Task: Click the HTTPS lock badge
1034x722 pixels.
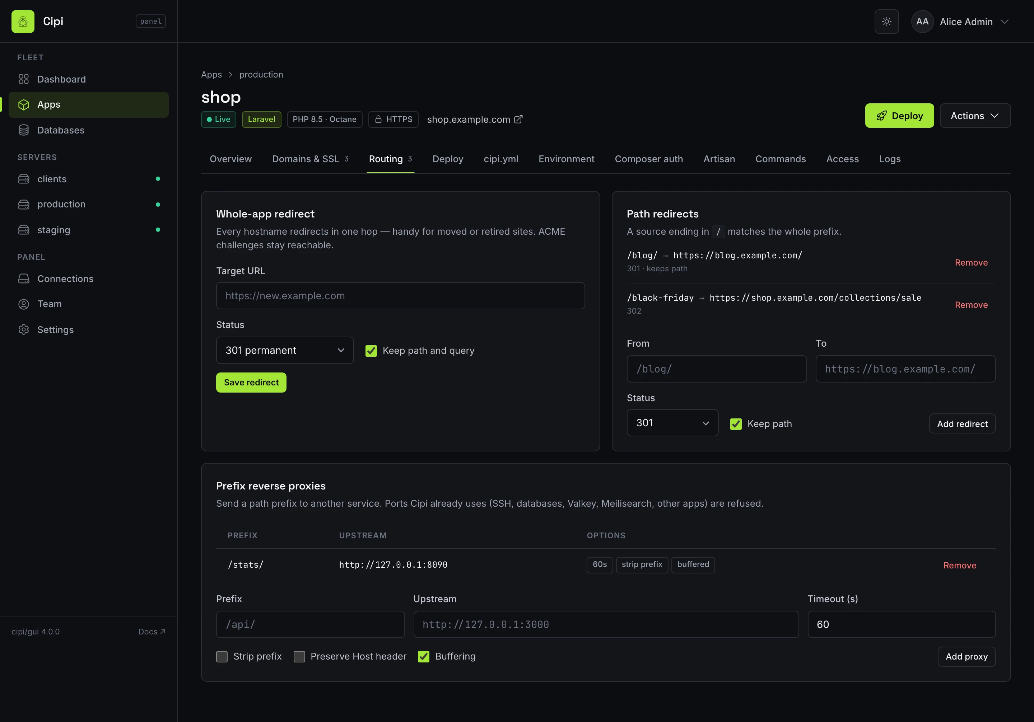Action: [393, 119]
